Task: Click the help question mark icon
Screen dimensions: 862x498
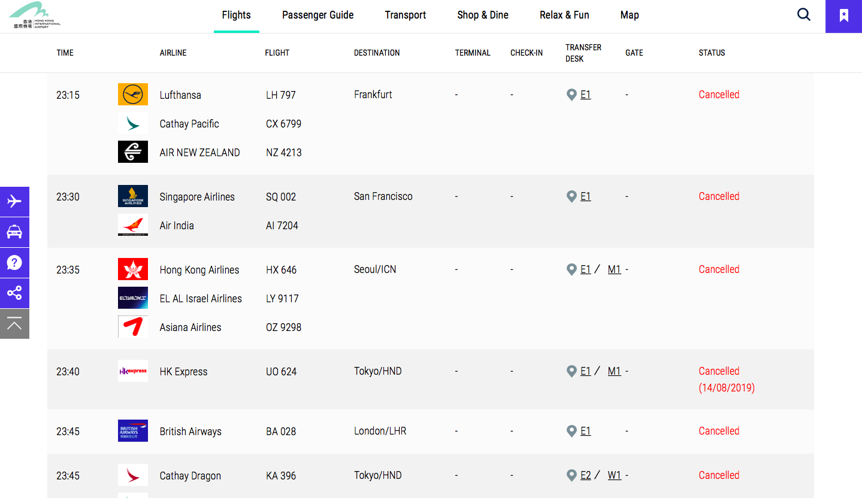Action: click(14, 262)
